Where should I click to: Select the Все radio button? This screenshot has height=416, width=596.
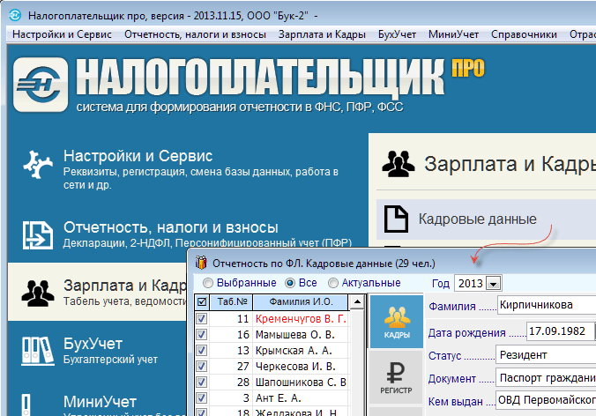click(x=290, y=283)
